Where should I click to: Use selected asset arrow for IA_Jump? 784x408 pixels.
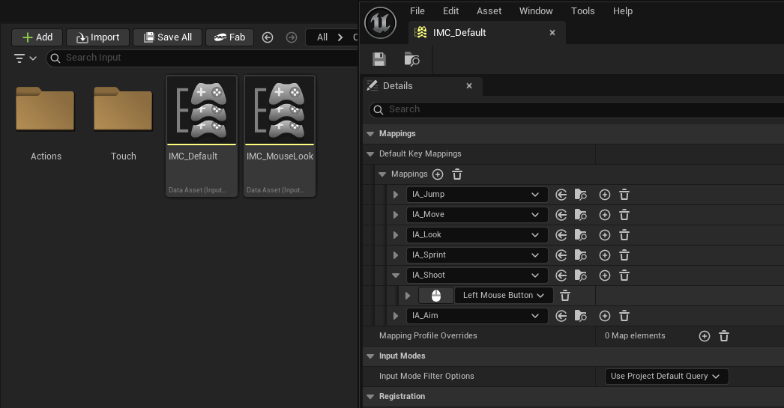tap(561, 195)
